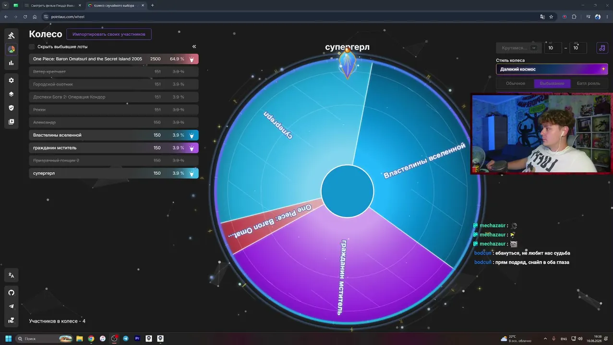Viewport: 613px width, 345px height.
Task: Click the Windows taskbar search box
Action: [44, 339]
